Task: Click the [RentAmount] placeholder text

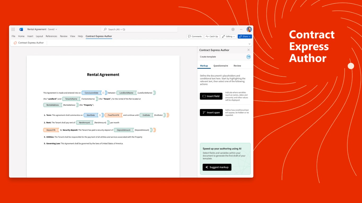Action: [x=100, y=123]
